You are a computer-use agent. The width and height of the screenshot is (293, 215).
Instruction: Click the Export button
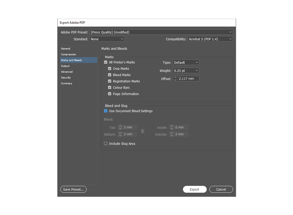coord(195,190)
